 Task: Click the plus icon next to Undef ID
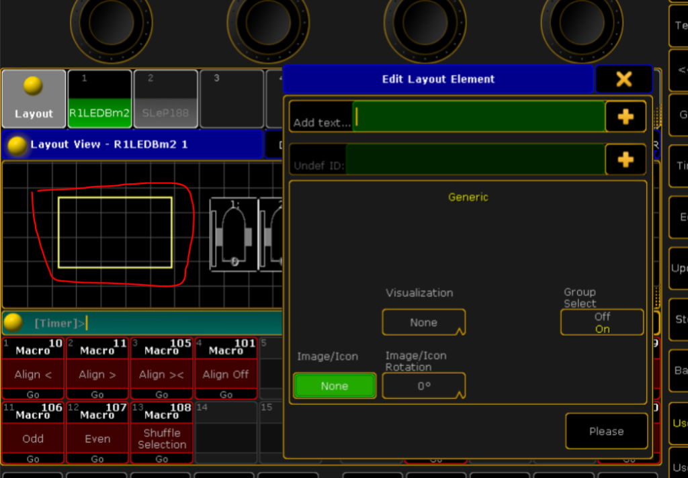[626, 160]
